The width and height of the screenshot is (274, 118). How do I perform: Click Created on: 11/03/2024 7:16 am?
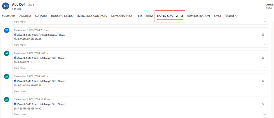32,30
